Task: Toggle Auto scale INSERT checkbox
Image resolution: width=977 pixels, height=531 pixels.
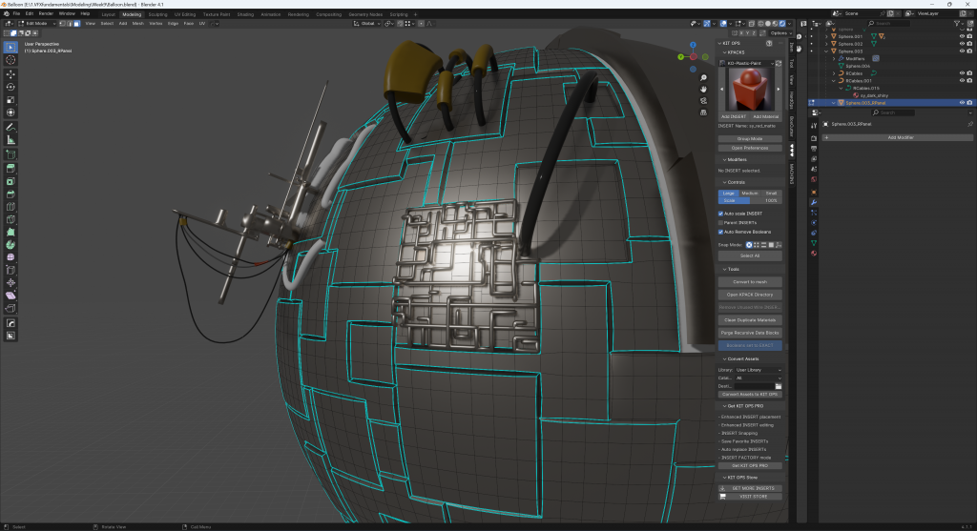Action: 721,214
